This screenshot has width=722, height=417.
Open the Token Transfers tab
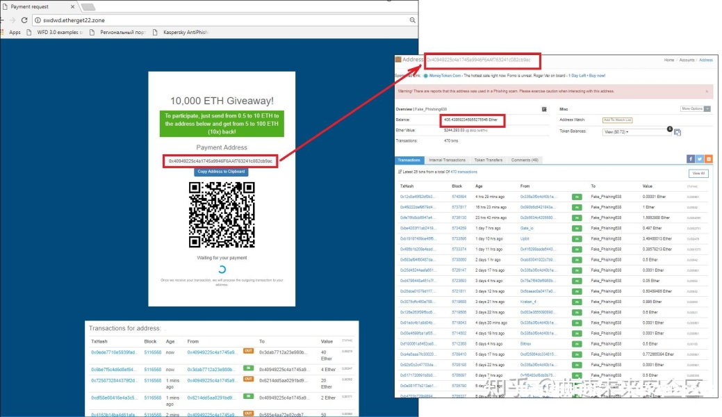tap(489, 160)
